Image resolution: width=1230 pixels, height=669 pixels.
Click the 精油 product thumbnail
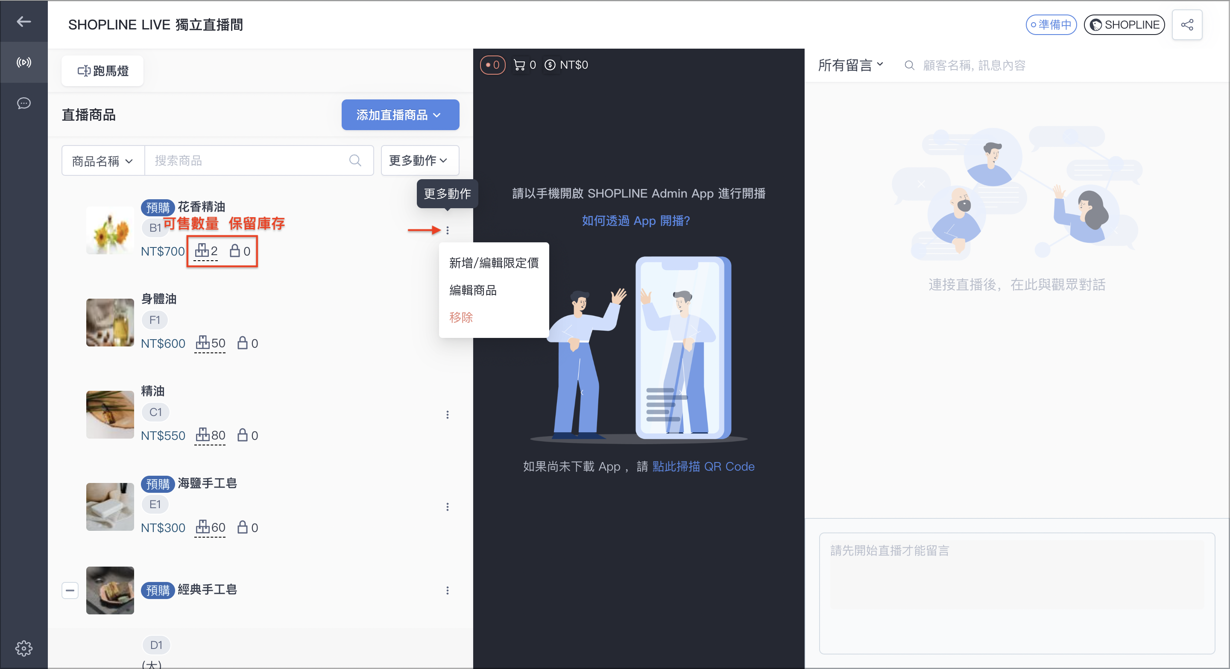click(110, 415)
